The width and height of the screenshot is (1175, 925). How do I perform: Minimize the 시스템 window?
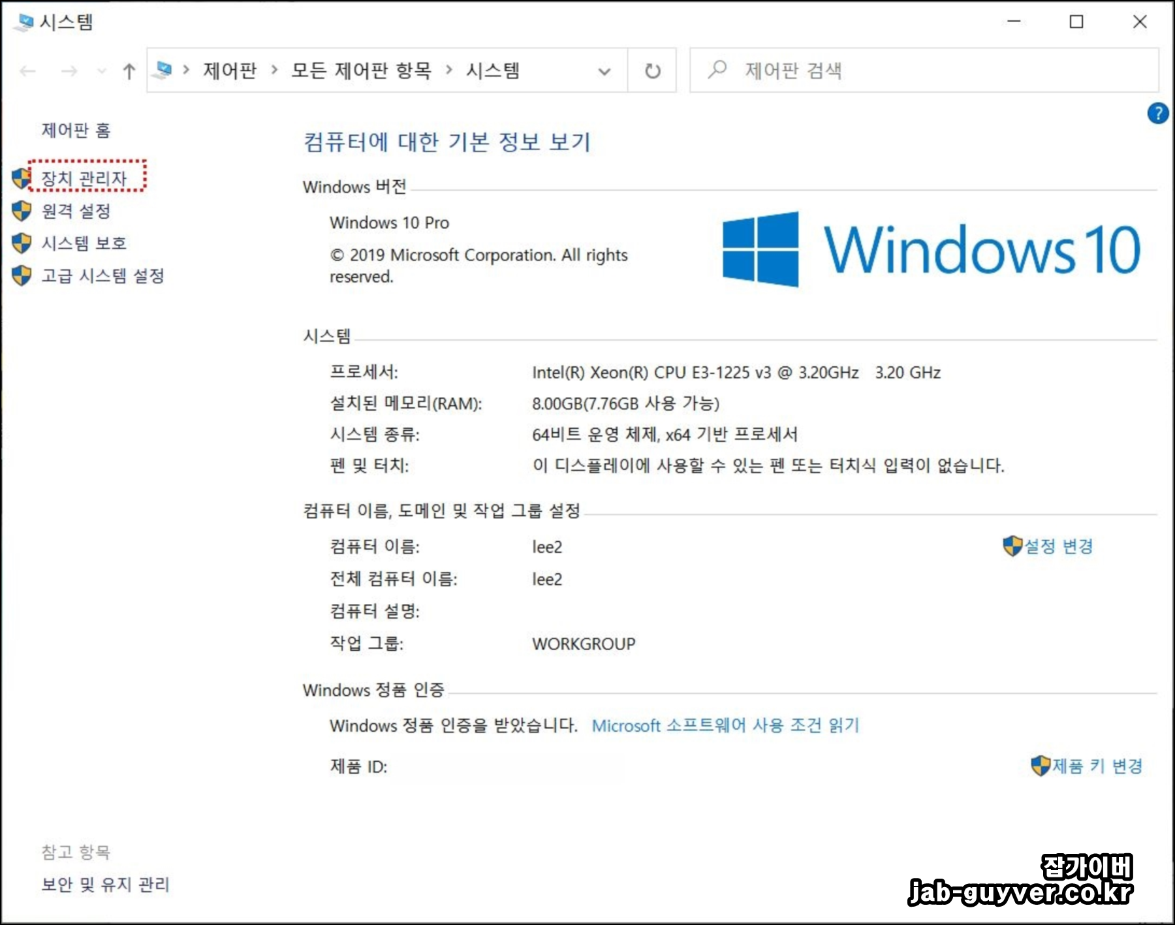(x=1014, y=22)
